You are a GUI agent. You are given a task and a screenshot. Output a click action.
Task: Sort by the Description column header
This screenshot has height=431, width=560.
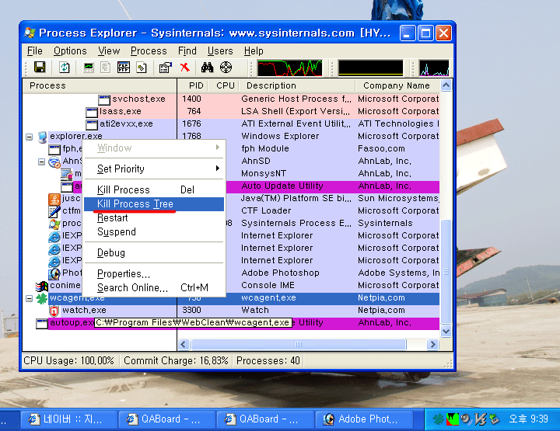pyautogui.click(x=297, y=85)
